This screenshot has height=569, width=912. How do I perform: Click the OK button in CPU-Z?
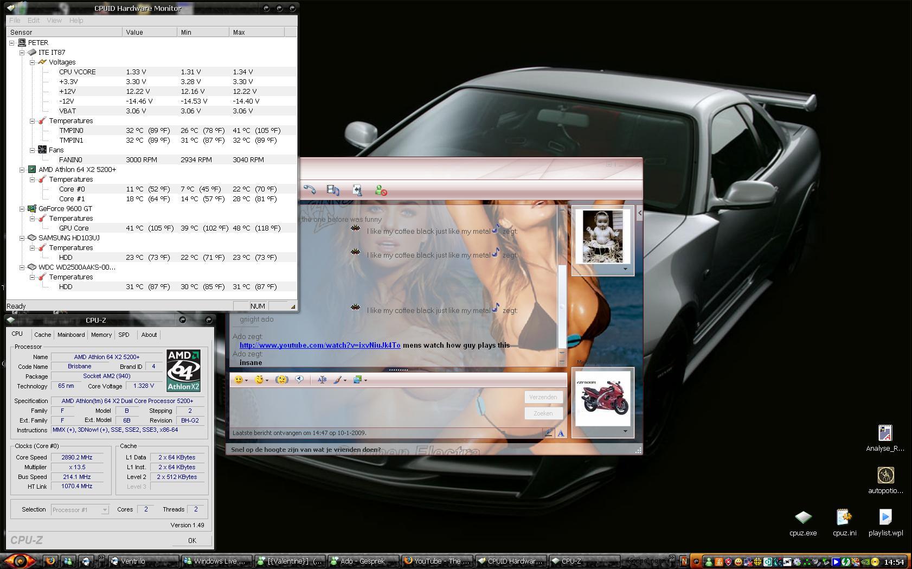(192, 540)
